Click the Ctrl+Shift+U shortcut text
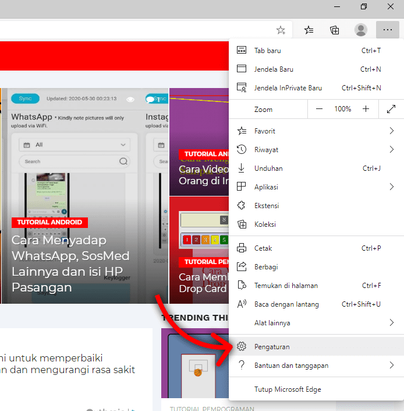This screenshot has height=411, width=404. point(361,304)
